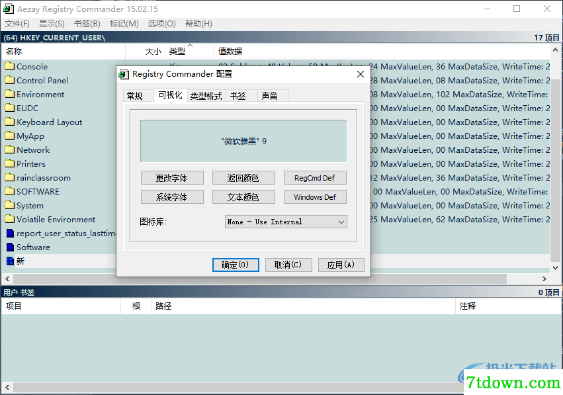
Task: Click bookmarks pane scroll left arrow
Action: coord(7,388)
